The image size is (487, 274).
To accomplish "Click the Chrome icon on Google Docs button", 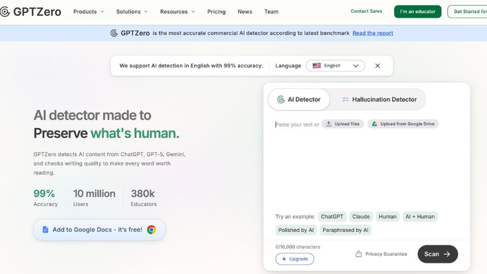I will click(152, 230).
